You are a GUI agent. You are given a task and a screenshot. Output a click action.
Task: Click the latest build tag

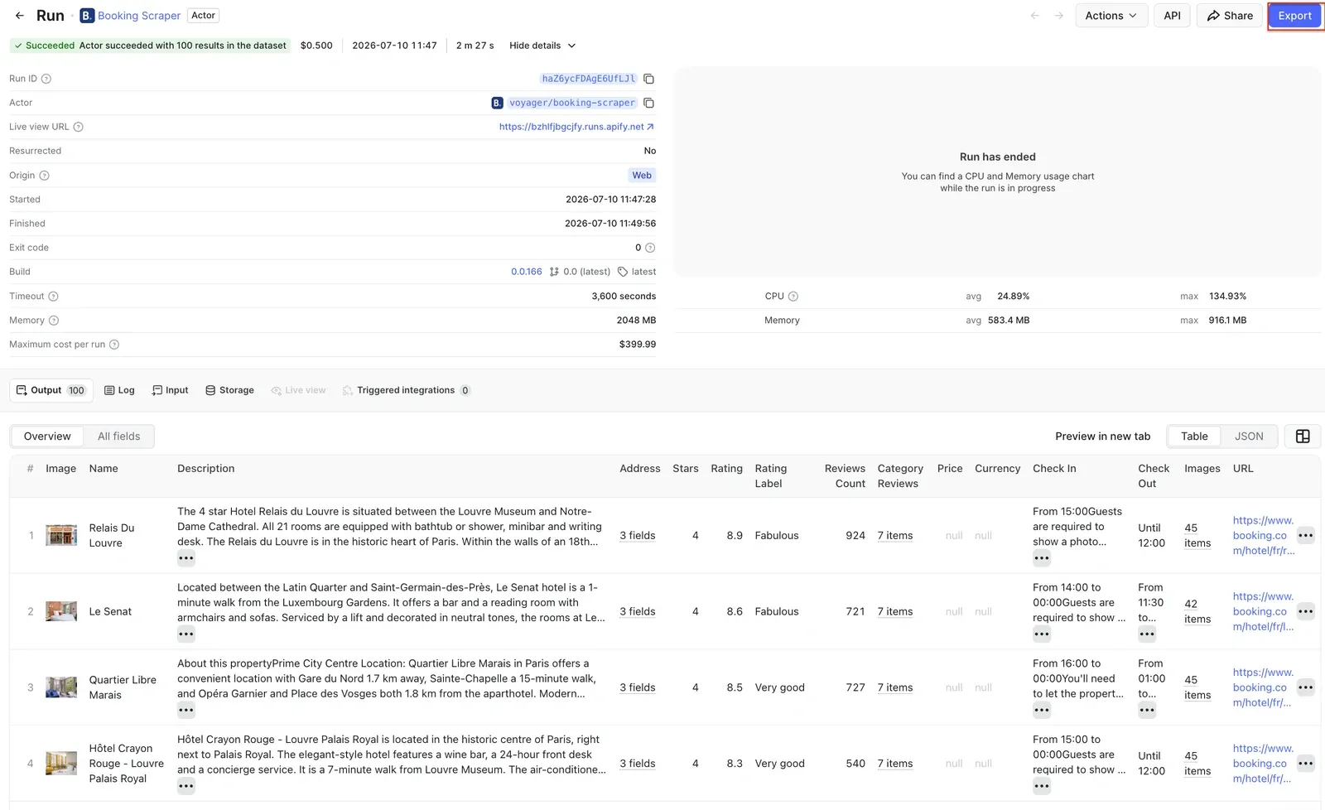coord(637,272)
